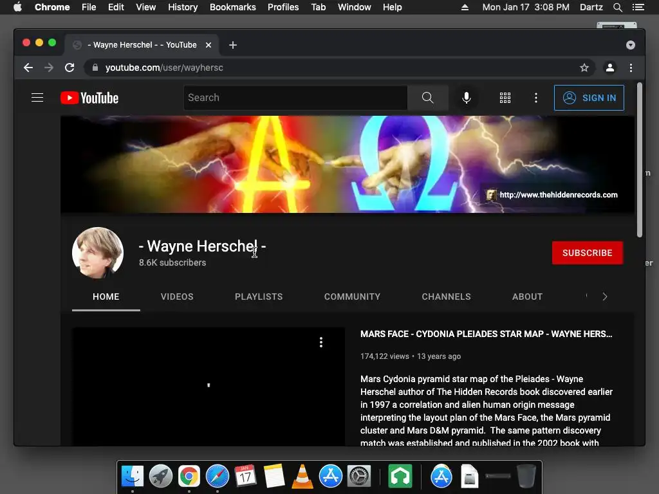Viewport: 659px width, 494px height.
Task: Open the Apple menu
Action: point(17,6)
